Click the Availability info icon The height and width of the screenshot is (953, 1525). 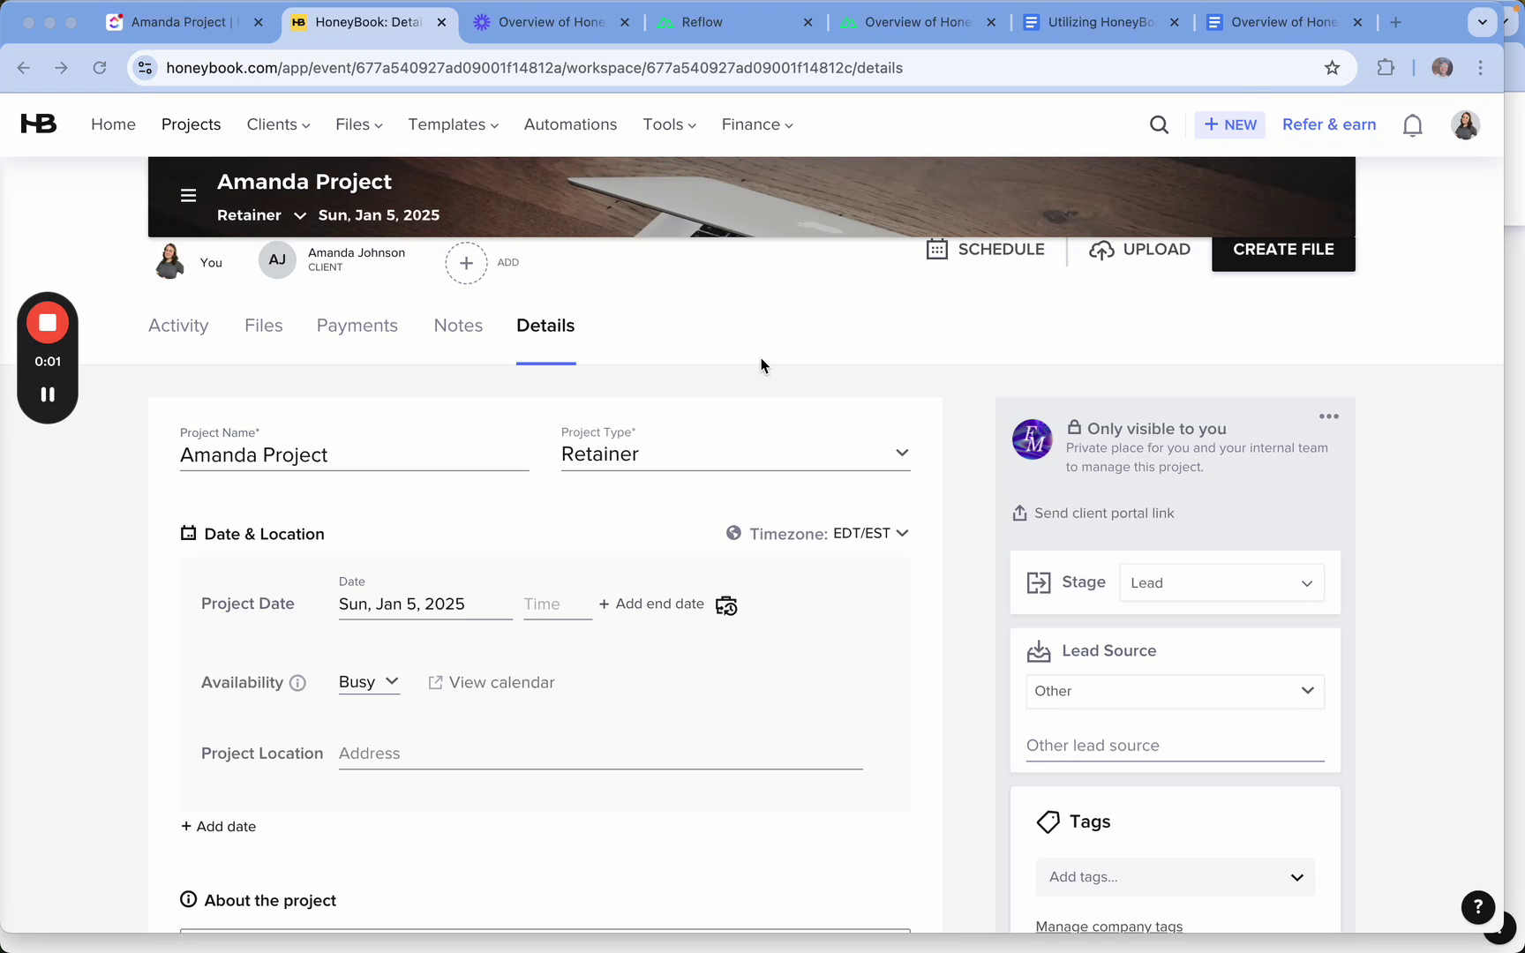coord(297,683)
